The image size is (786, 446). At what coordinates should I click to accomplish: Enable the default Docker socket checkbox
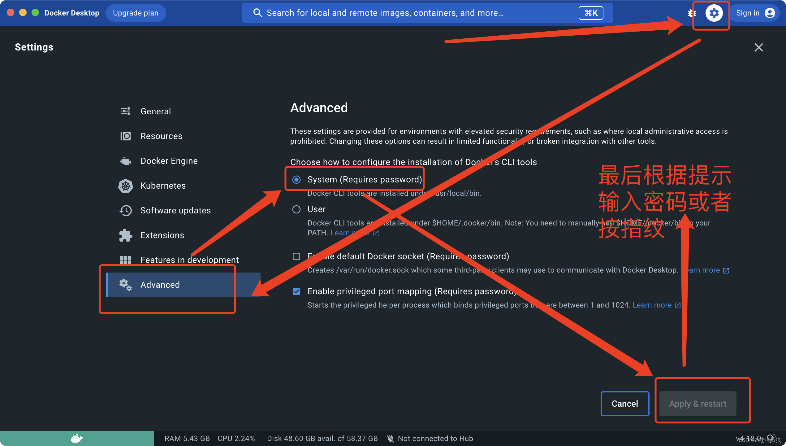[x=296, y=256]
